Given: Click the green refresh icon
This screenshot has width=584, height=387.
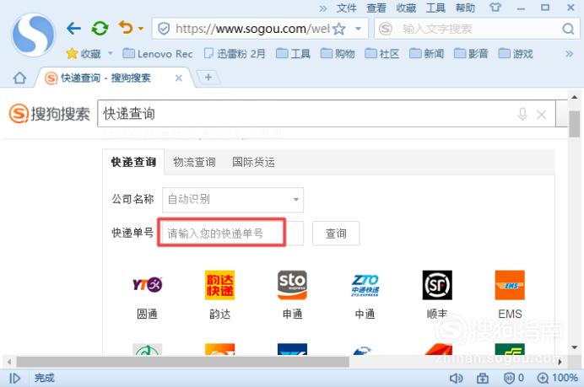Looking at the screenshot, I should point(100,29).
